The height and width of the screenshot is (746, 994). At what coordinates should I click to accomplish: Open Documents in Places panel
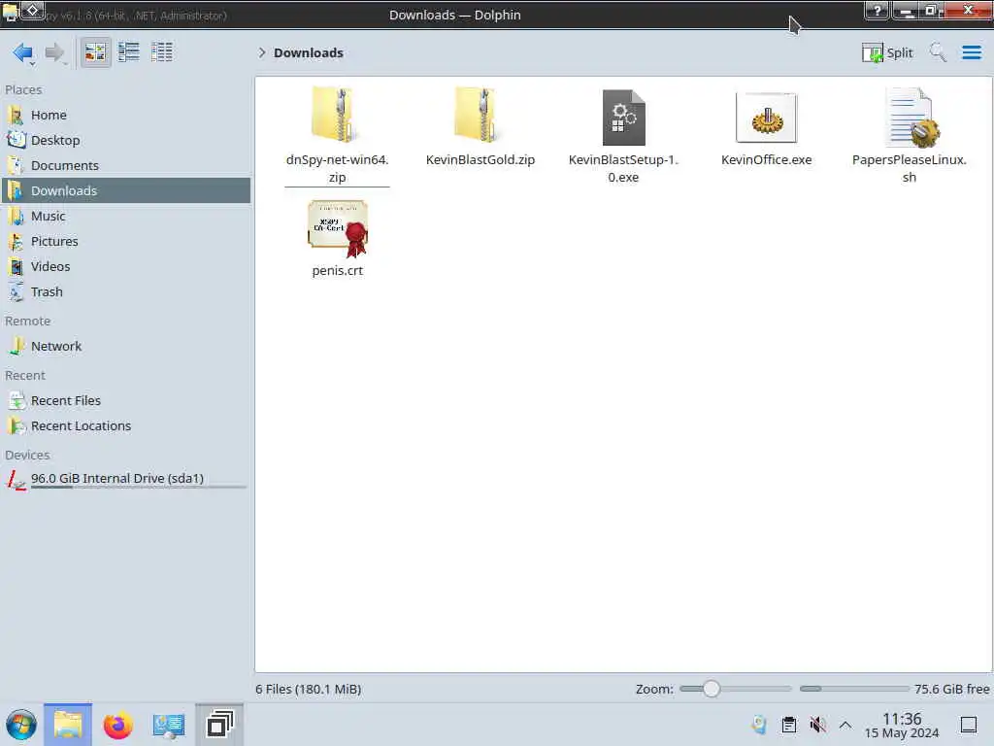click(x=126, y=165)
